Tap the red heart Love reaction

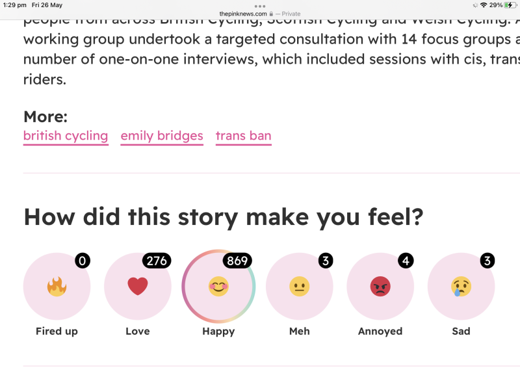[x=137, y=287]
